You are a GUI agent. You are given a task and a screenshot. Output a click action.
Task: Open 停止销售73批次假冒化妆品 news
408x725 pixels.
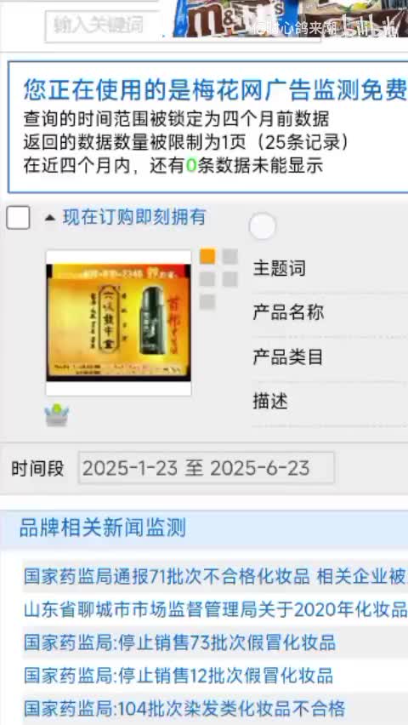(x=179, y=642)
